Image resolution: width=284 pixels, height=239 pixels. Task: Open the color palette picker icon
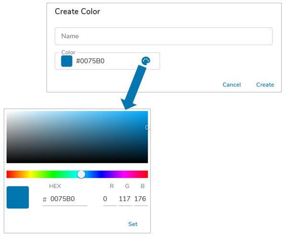coord(146,61)
